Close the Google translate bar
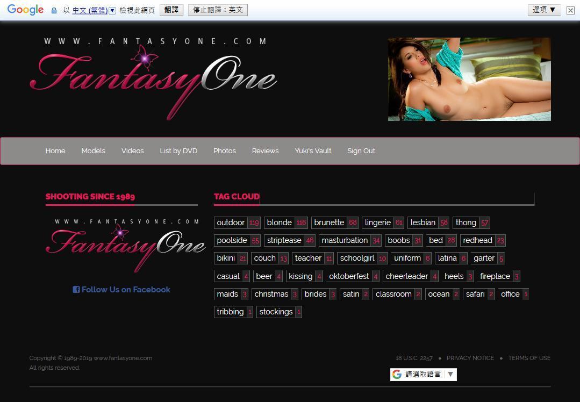Image resolution: width=580 pixels, height=402 pixels. coord(570,10)
